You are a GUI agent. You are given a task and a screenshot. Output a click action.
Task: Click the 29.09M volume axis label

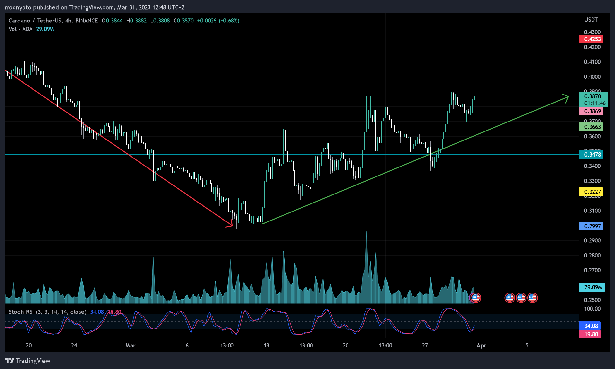tap(592, 287)
